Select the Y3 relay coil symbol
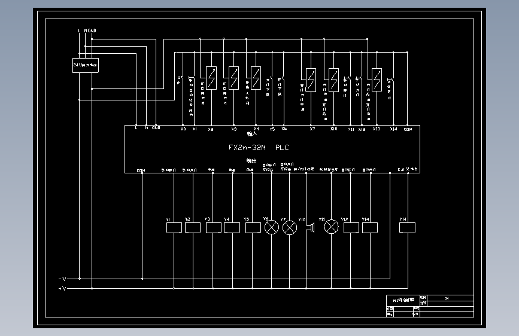The width and height of the screenshot is (519, 336). (214, 228)
